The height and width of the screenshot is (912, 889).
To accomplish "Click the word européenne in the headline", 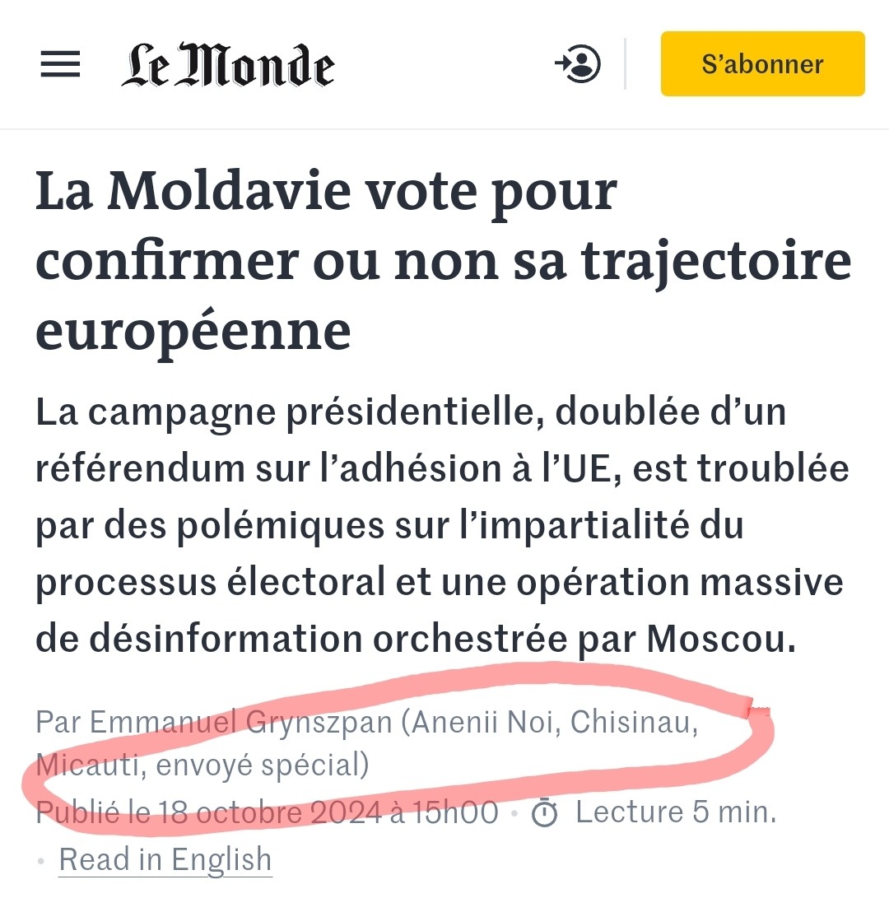I will coord(193,330).
